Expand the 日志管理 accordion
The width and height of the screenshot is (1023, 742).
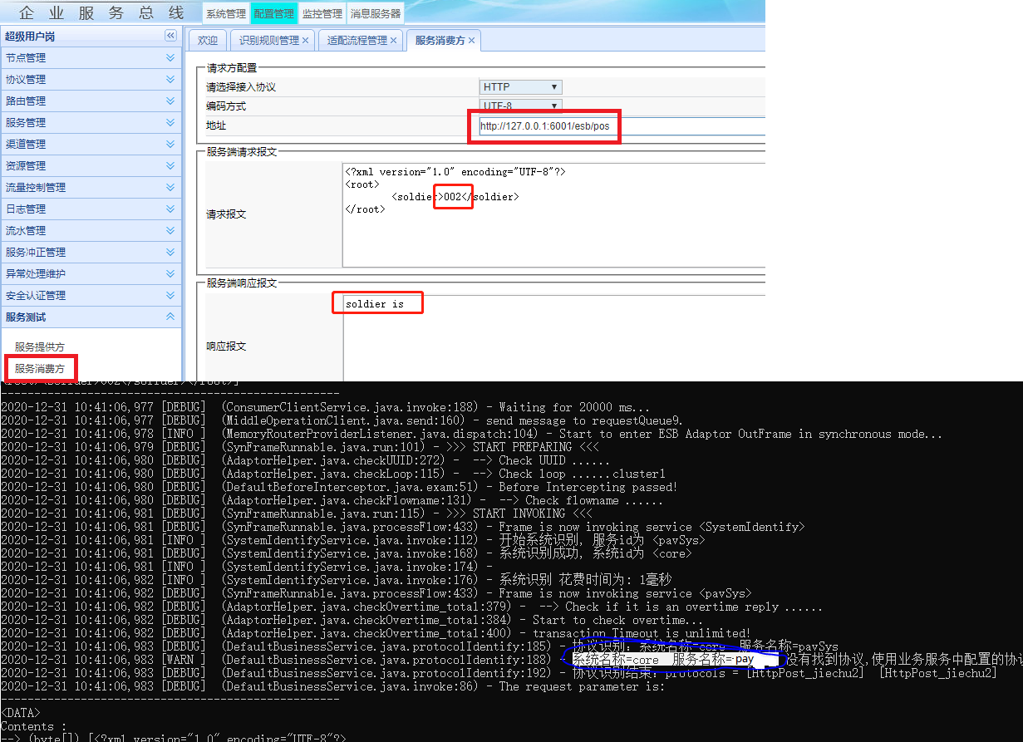[170, 209]
